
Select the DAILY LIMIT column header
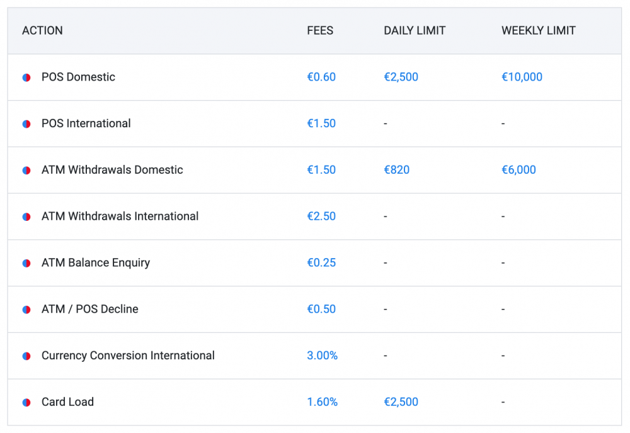[415, 30]
